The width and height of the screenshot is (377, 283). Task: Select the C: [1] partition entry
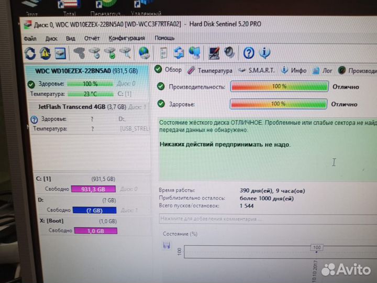pyautogui.click(x=92, y=184)
